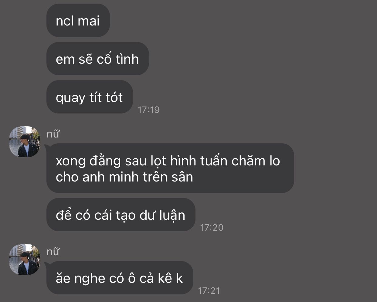The height and width of the screenshot is (302, 377).
Task: Click sender name 'nữ' above 'ăe nghe' message
Action: pos(53,252)
